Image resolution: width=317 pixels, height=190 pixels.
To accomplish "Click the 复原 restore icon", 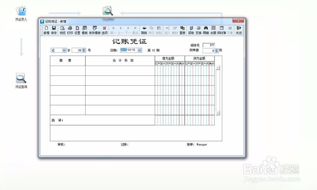I will click(x=182, y=30).
